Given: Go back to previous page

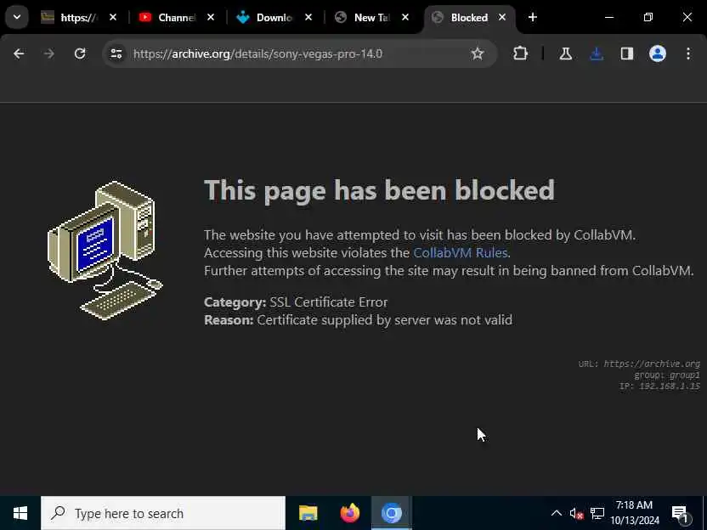Looking at the screenshot, I should point(19,54).
